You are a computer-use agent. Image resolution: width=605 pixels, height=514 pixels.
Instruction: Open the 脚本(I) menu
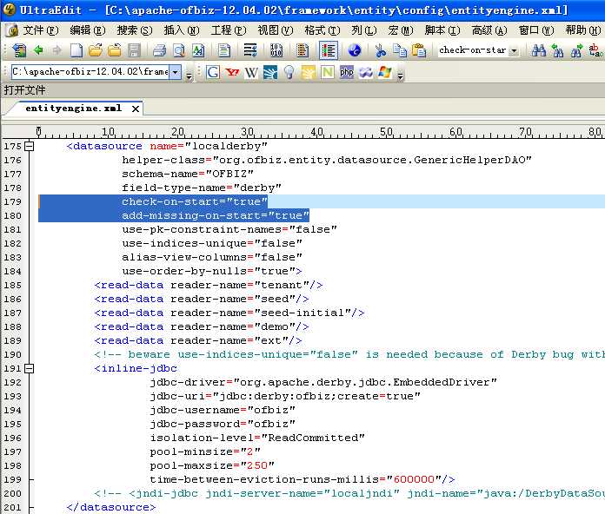442,30
